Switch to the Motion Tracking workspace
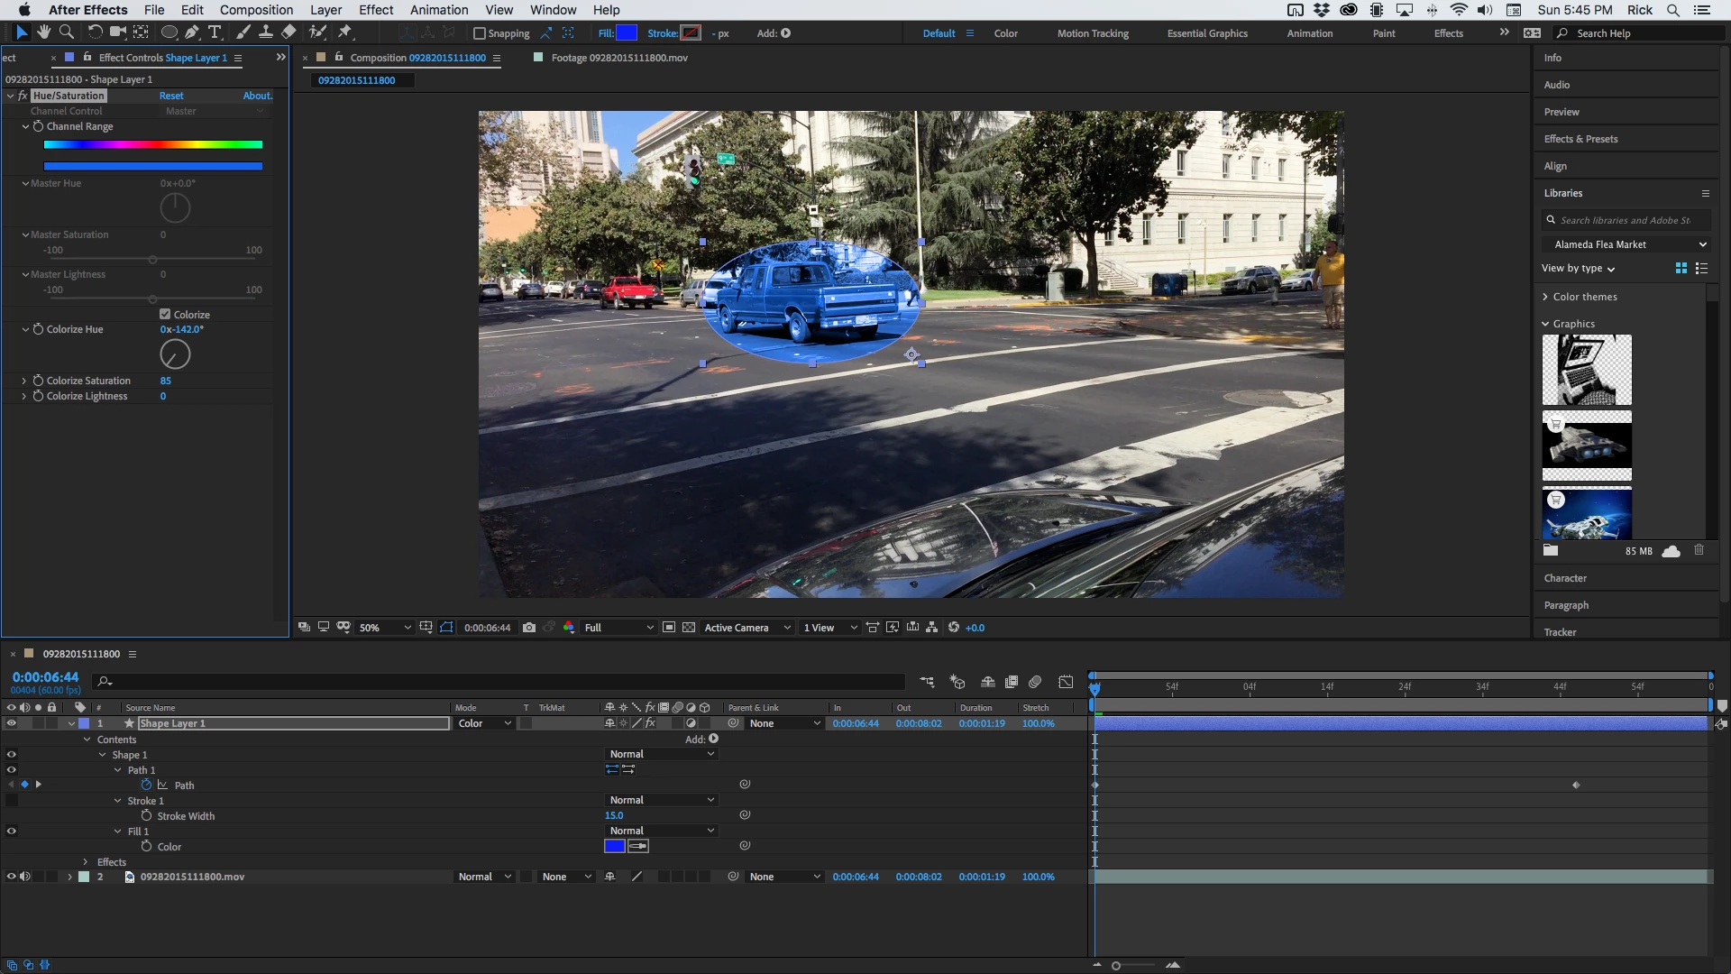Image resolution: width=1731 pixels, height=974 pixels. 1093,33
